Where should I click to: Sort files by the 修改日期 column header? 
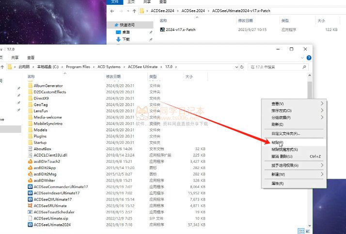113,77
